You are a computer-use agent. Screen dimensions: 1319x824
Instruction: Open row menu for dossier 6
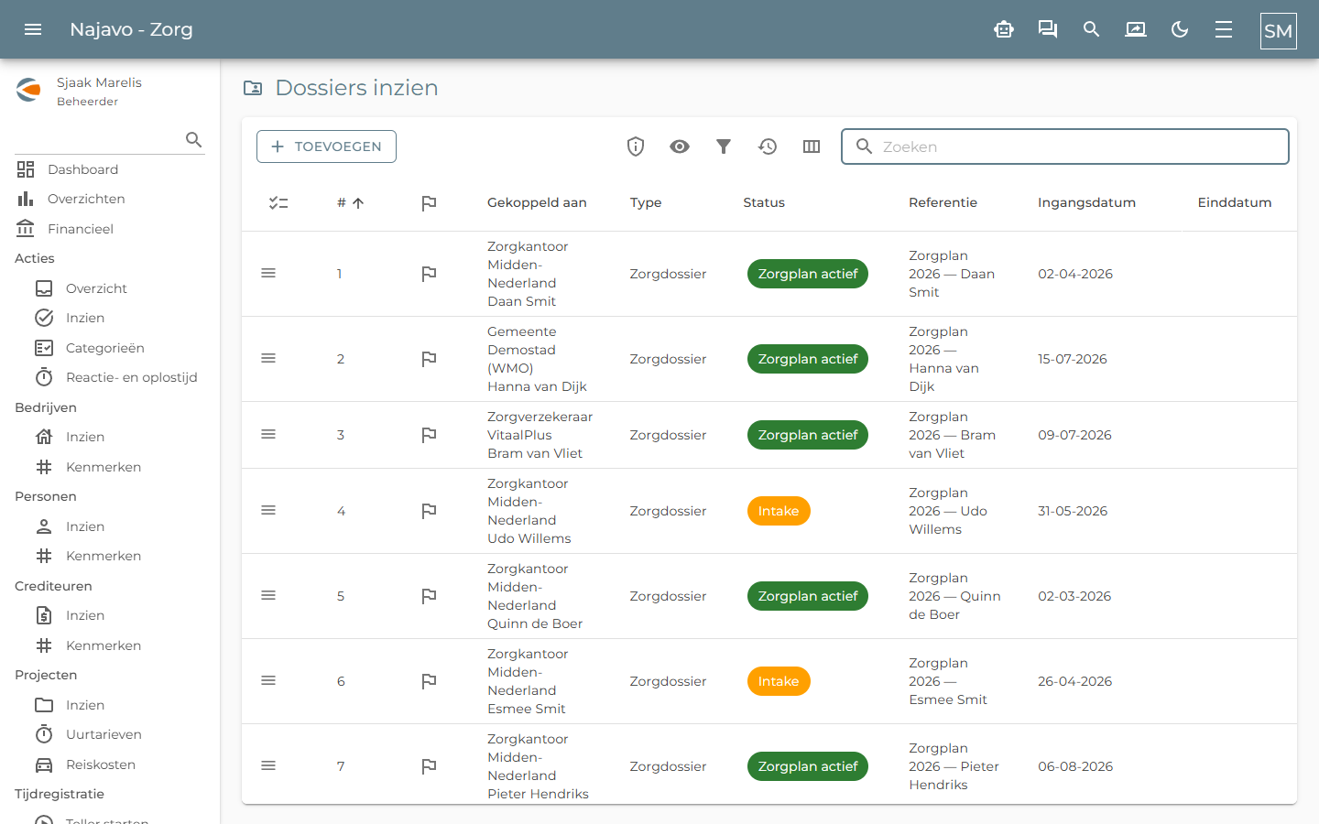(268, 680)
